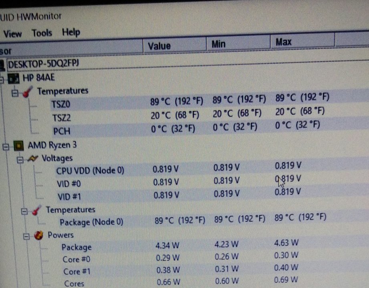Click Package (Node 0) max 89 °C
The image size is (369, 288).
(x=300, y=217)
